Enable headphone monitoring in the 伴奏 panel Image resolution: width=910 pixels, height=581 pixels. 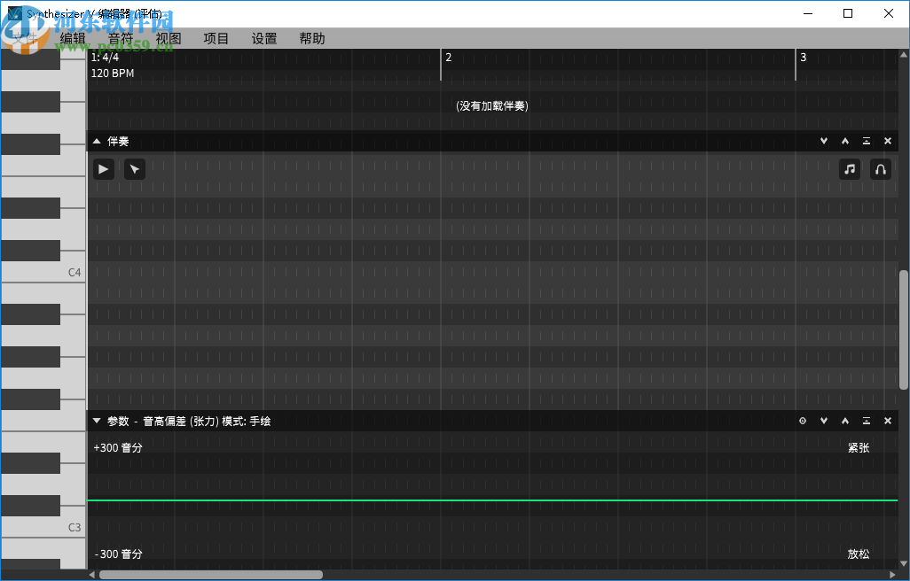(880, 168)
